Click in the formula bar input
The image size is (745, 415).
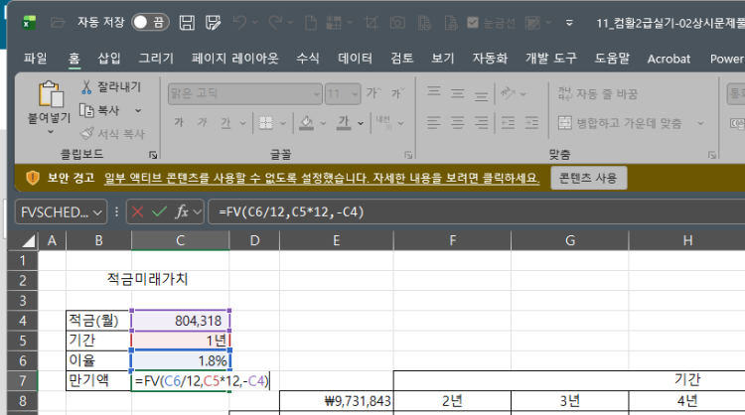477,211
